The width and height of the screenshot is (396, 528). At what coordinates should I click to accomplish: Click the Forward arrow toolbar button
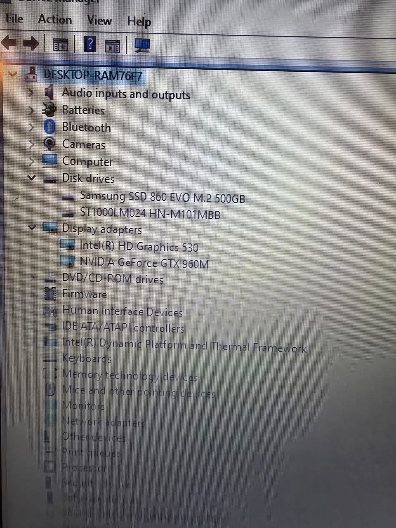click(x=31, y=43)
